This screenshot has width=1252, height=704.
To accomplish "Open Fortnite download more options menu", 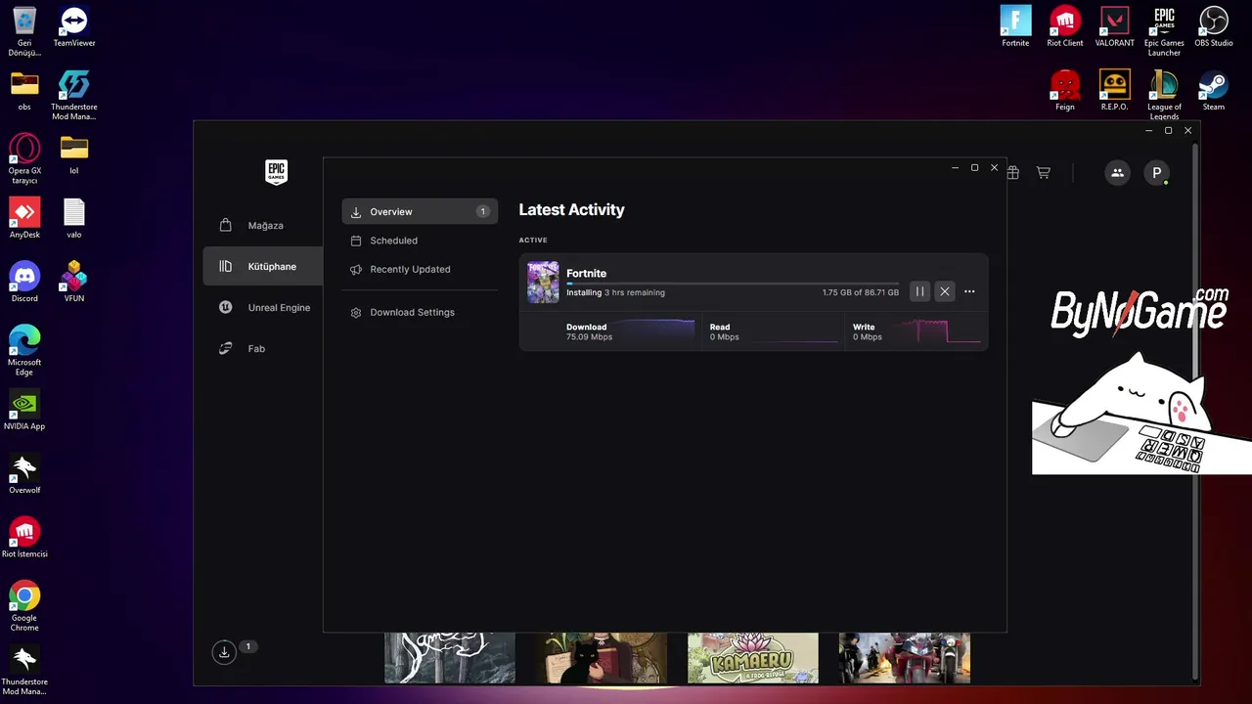I will point(969,291).
